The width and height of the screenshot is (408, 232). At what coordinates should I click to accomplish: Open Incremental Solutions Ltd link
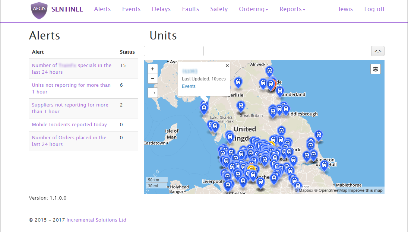[96, 220]
